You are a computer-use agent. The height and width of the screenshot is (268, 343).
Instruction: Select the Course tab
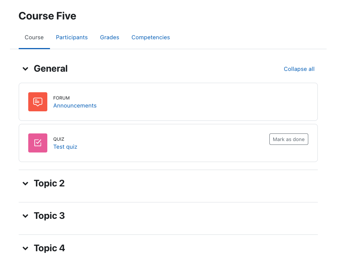click(34, 37)
